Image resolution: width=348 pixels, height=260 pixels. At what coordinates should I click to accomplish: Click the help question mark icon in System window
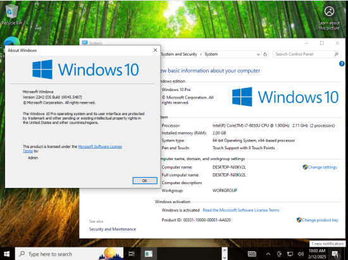pyautogui.click(x=342, y=64)
